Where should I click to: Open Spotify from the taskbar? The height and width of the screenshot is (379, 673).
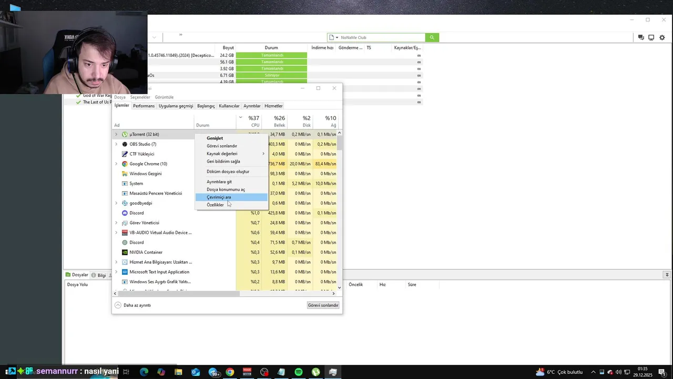coord(299,372)
